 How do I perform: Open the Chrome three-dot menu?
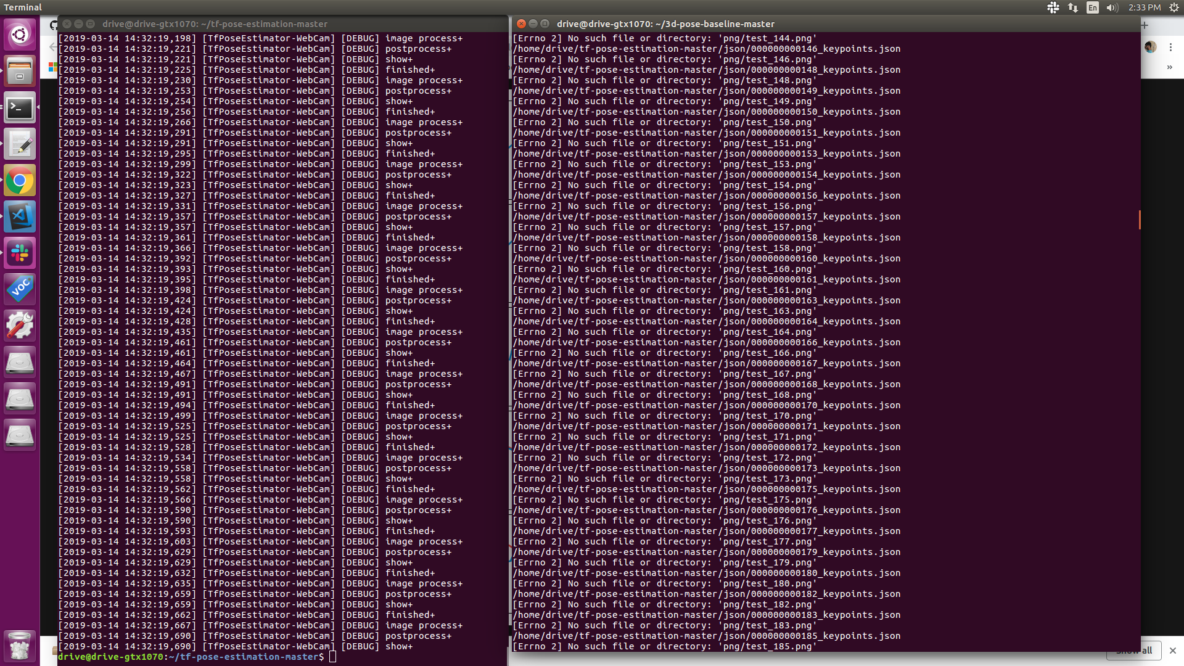1170,47
